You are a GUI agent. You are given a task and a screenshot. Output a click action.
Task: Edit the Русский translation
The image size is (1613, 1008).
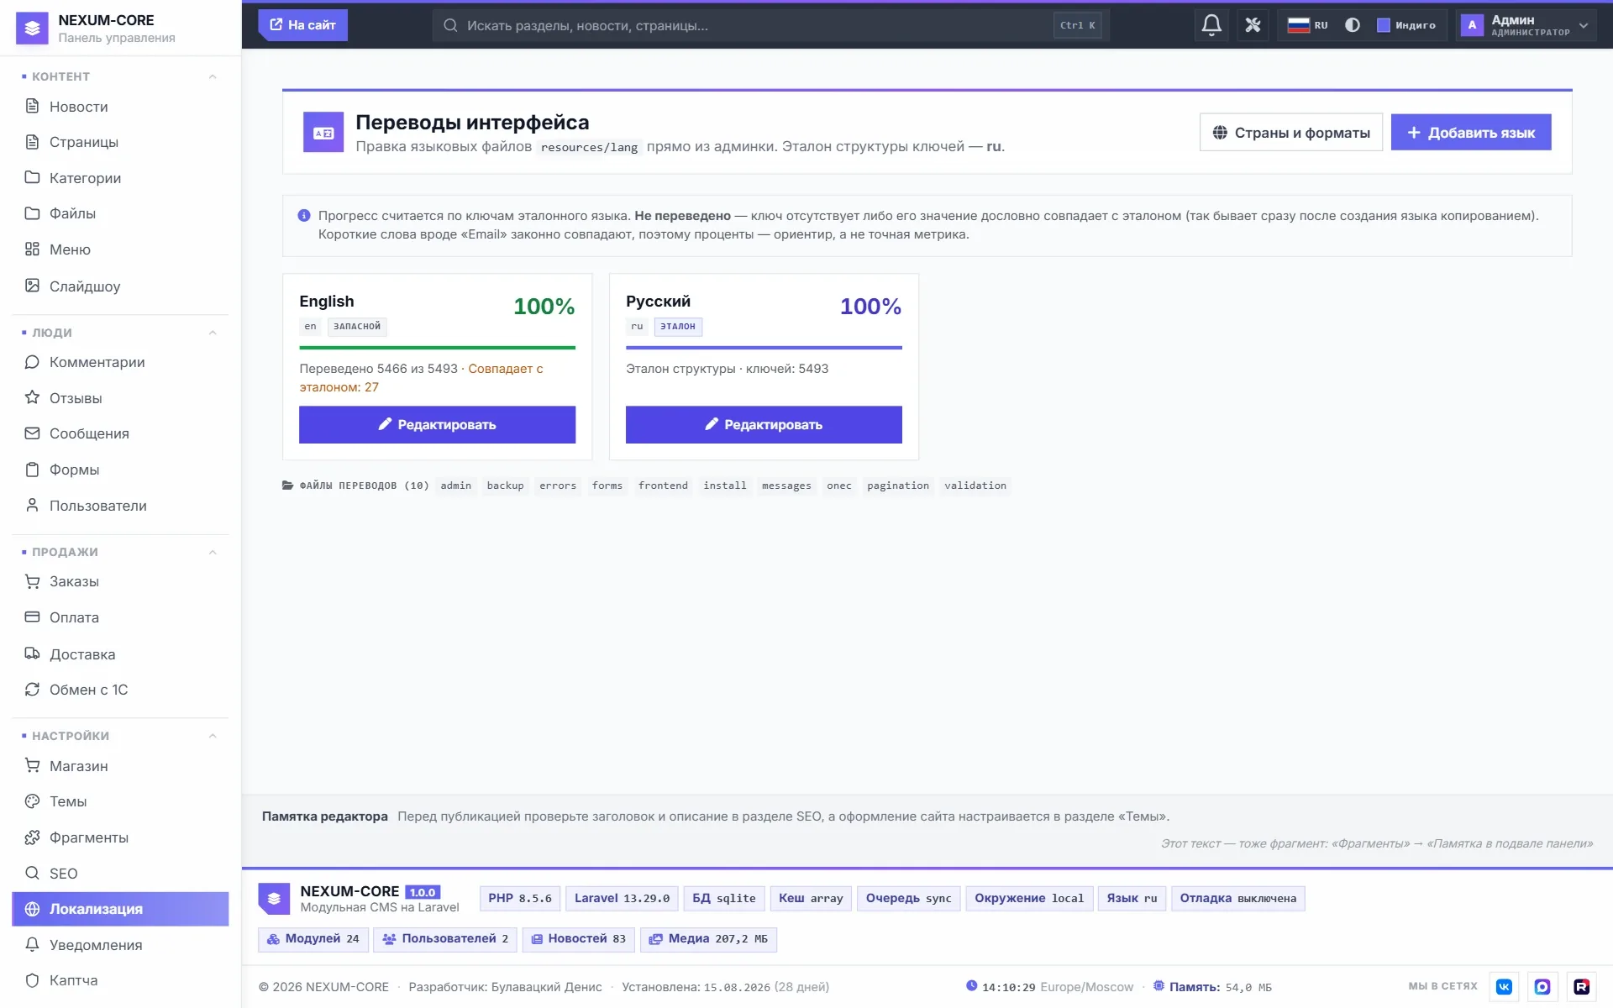(764, 425)
